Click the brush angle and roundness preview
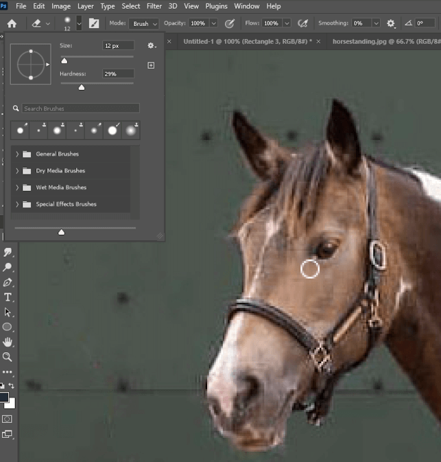This screenshot has width=441, height=462. 31,65
